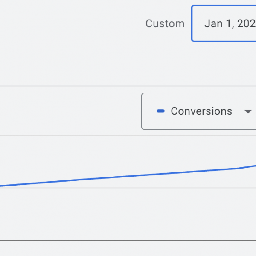
Task: Click the chart's bottom x-axis baseline
Action: click(128, 241)
